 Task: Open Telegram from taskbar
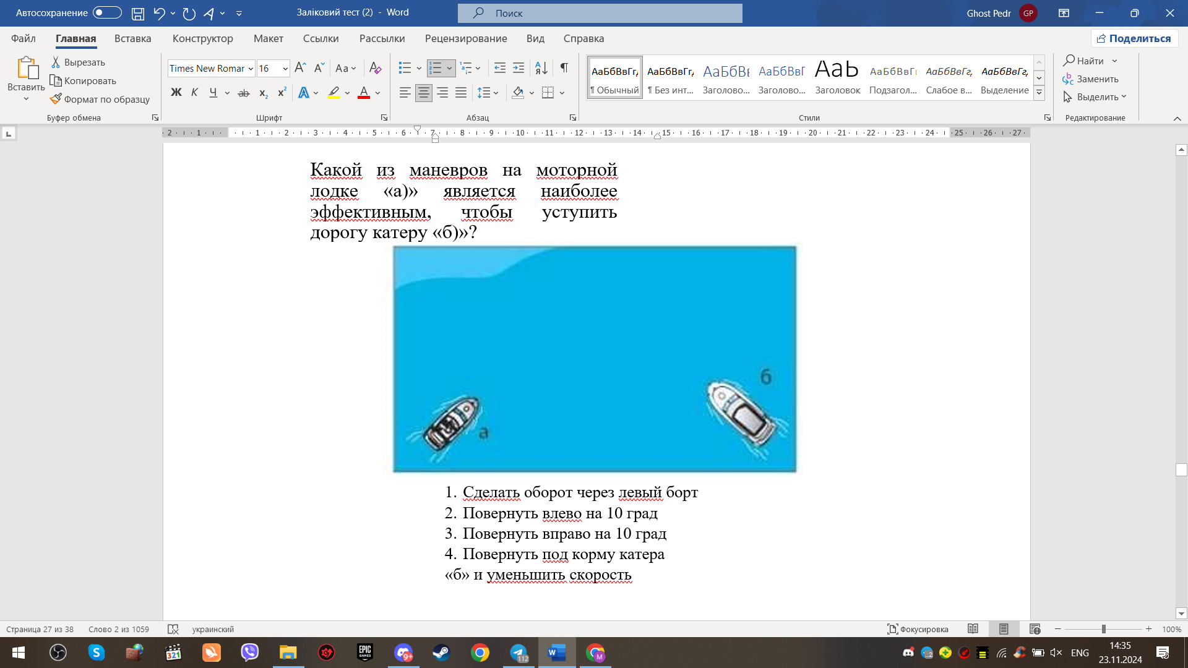519,653
